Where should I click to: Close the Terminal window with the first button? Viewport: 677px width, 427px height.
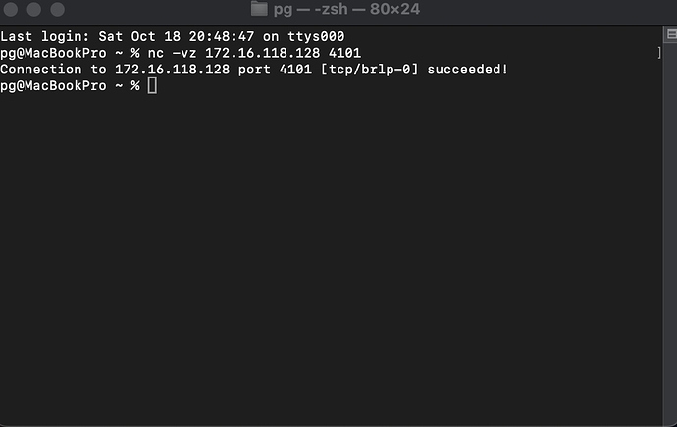click(14, 9)
